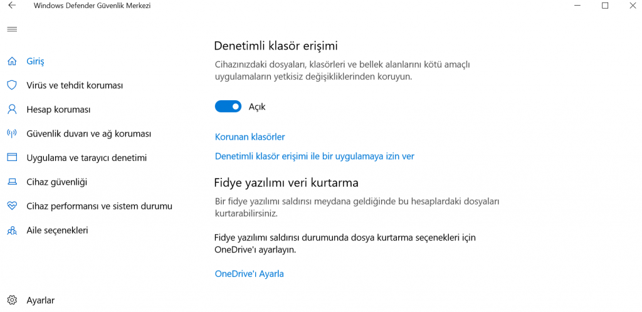Viewport: 642px width, 312px height.
Task: Go to Aile seçenekleri page
Action: [x=57, y=231]
